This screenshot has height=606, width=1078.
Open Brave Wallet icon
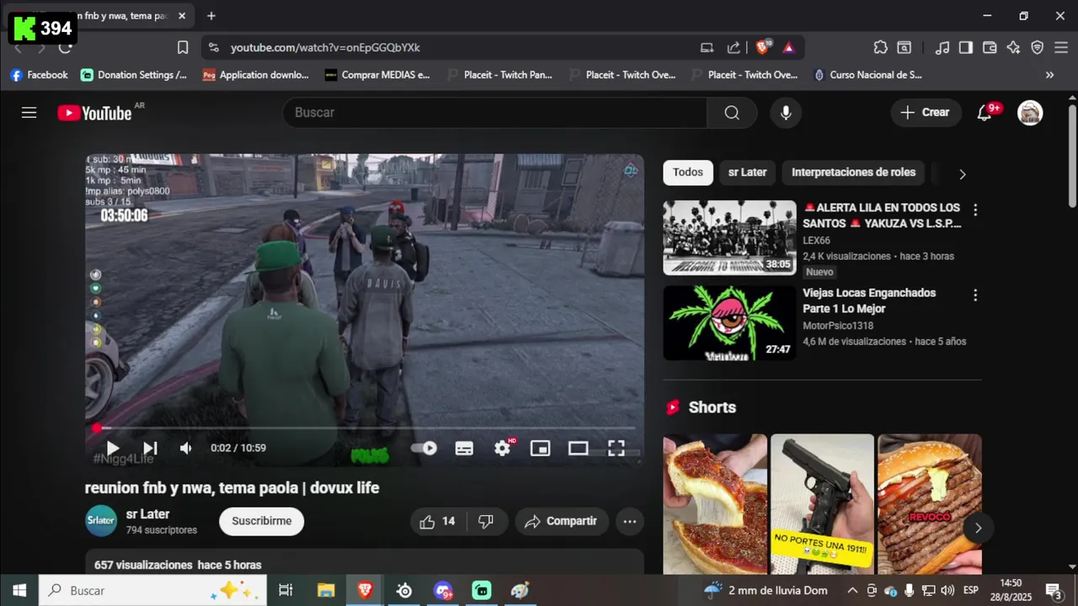990,48
